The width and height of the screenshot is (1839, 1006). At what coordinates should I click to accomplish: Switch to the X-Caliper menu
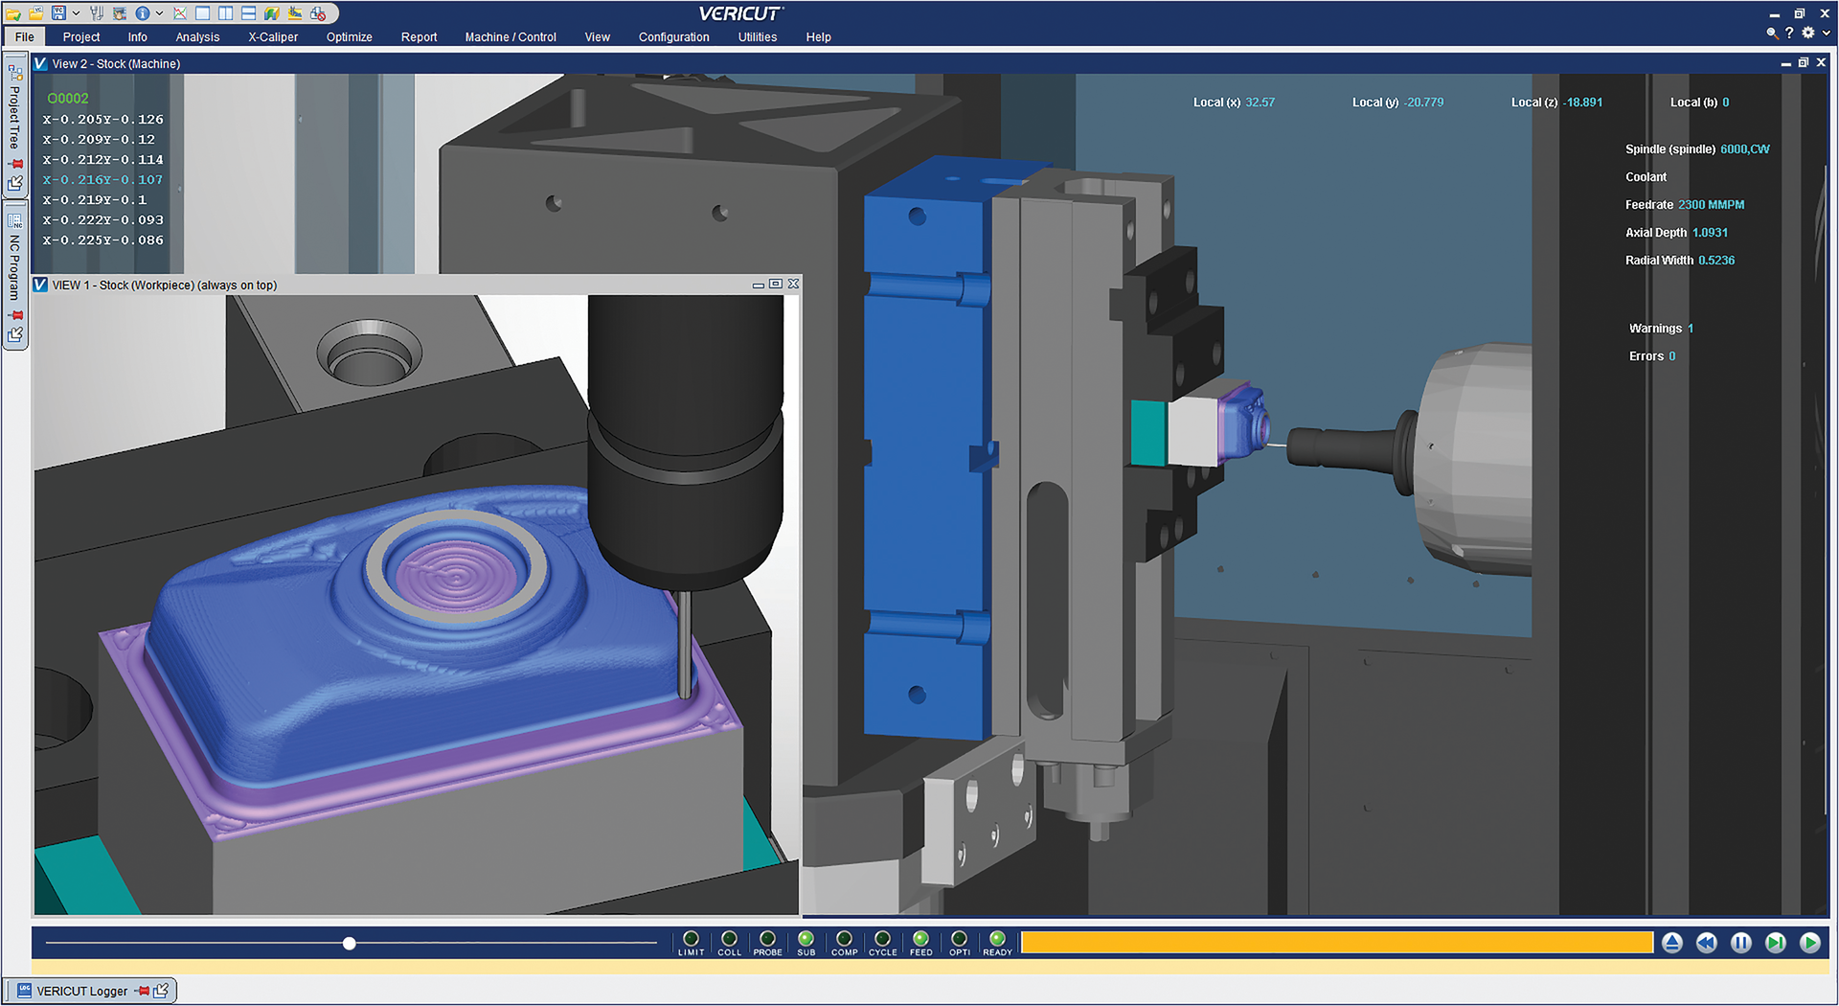pos(272,37)
